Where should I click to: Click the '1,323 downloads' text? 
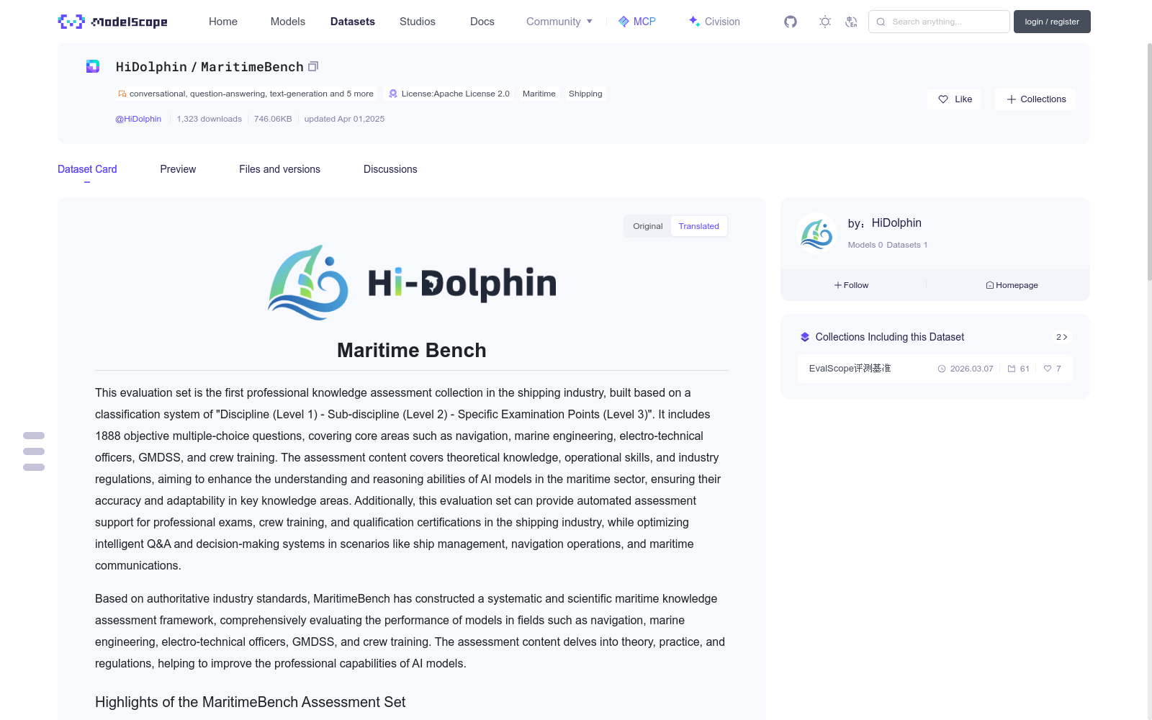(210, 119)
